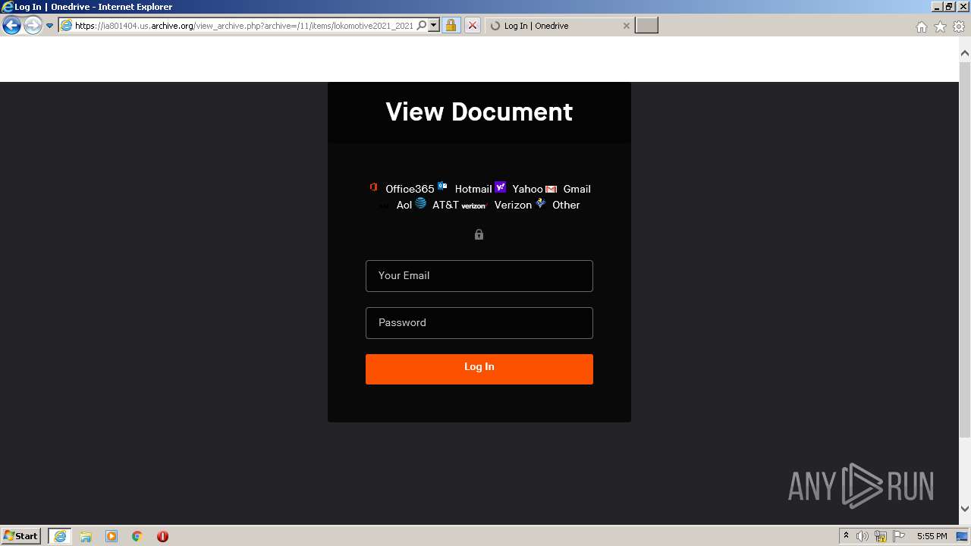This screenshot has height=546, width=971.
Task: Click the browser Forward arrow button
Action: 33,26
